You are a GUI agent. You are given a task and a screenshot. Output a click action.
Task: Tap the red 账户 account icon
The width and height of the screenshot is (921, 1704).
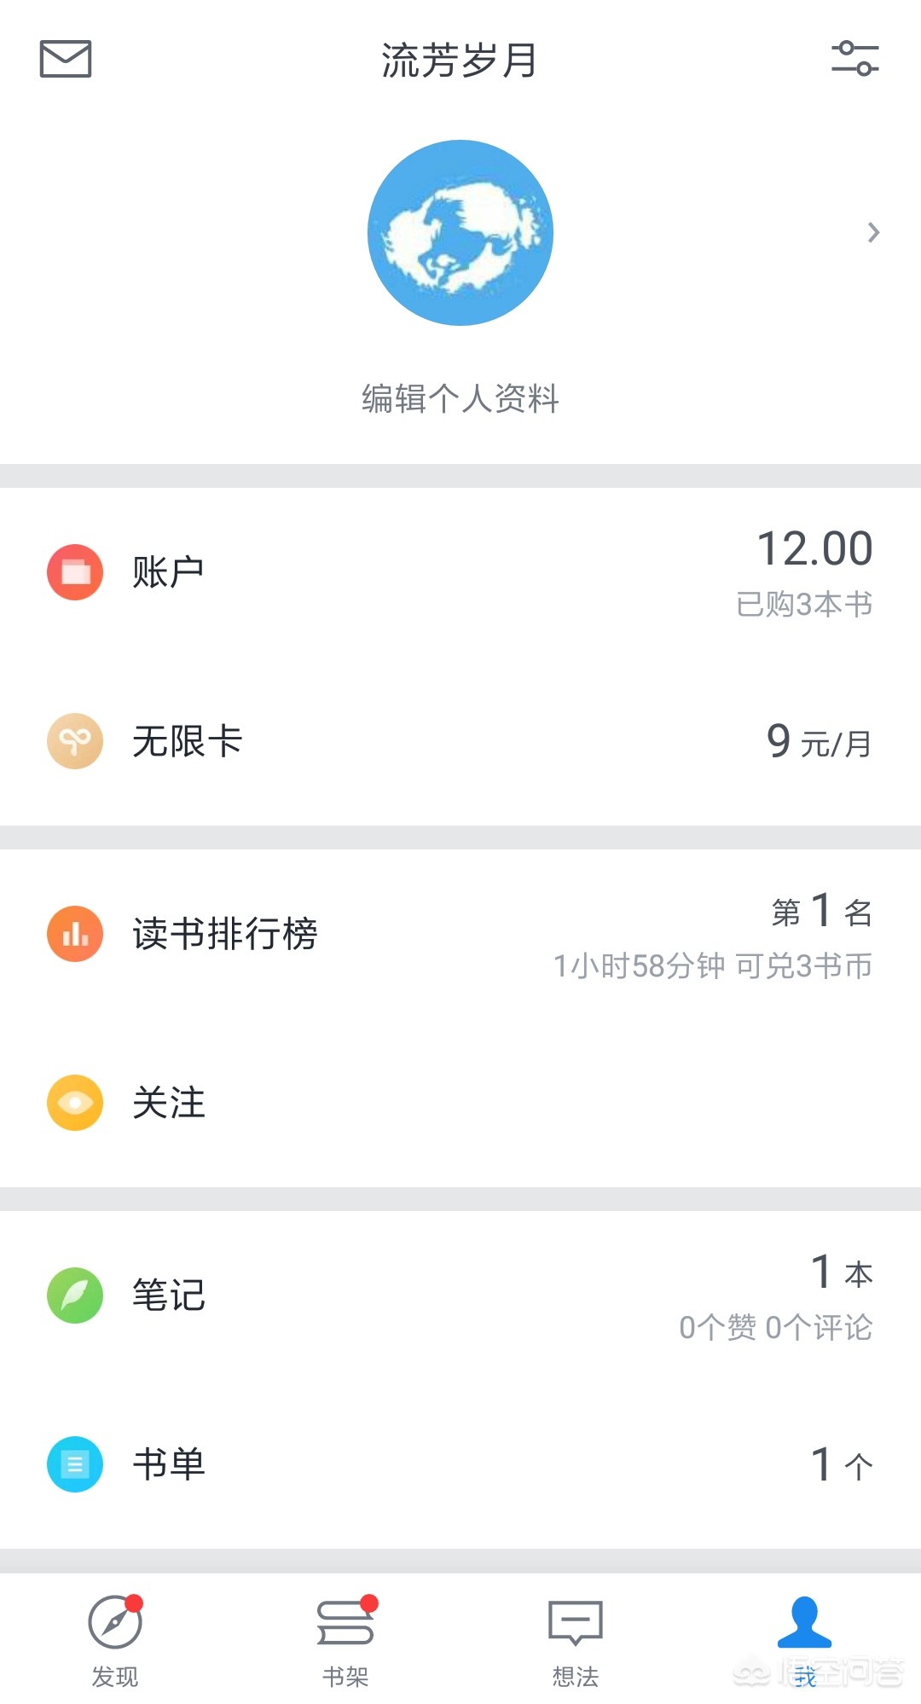tap(75, 572)
